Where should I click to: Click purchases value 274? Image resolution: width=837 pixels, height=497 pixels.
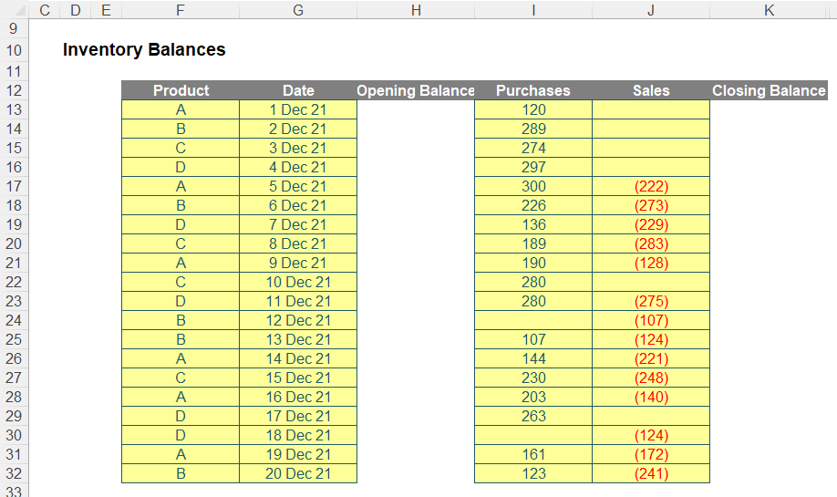pyautogui.click(x=533, y=148)
